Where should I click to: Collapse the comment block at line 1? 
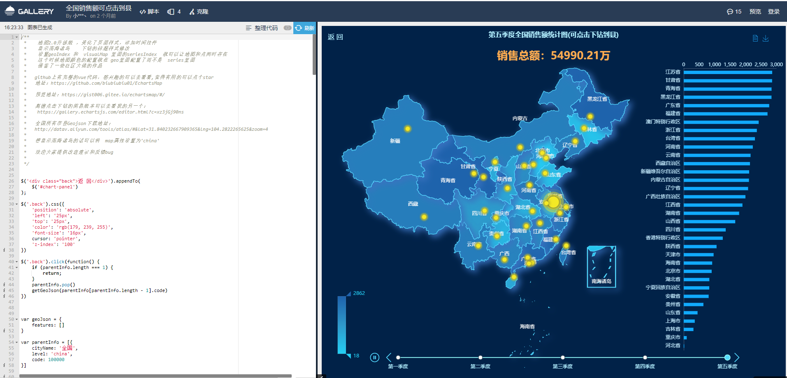(17, 37)
